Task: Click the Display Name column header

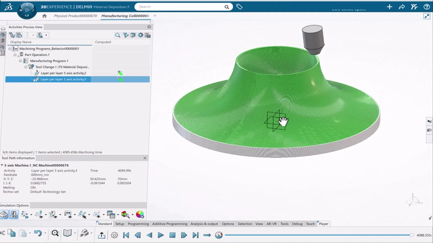Action: [21, 42]
